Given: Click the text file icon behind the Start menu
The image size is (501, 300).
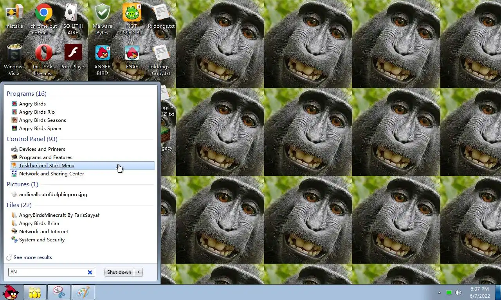Looking at the screenshot, I should coord(165,94).
